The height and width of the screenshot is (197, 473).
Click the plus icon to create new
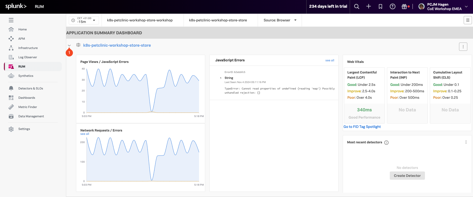pyautogui.click(x=369, y=7)
